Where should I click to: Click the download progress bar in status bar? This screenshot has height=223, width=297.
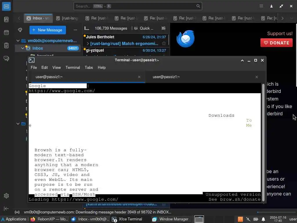pos(276,212)
